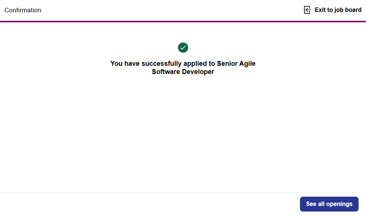The image size is (366, 216).
Task: Click the successfully applied confirmation message
Action: pos(183,68)
